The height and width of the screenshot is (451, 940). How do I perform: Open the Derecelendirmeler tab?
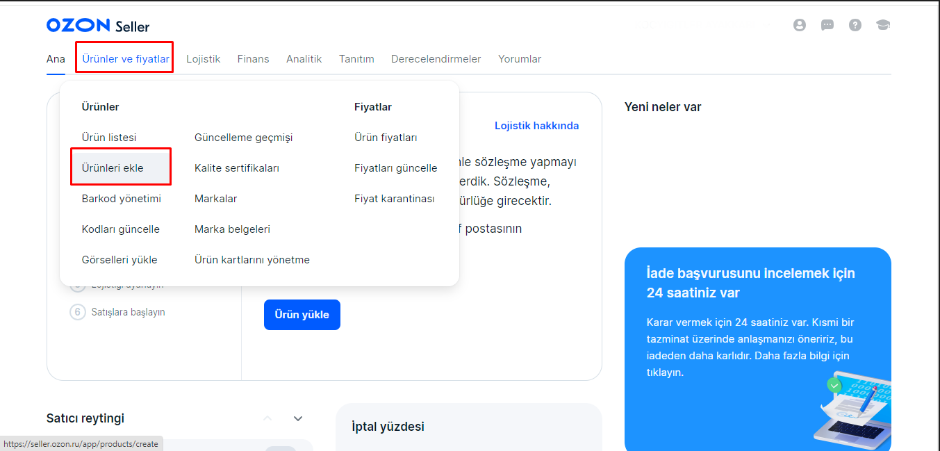(436, 59)
